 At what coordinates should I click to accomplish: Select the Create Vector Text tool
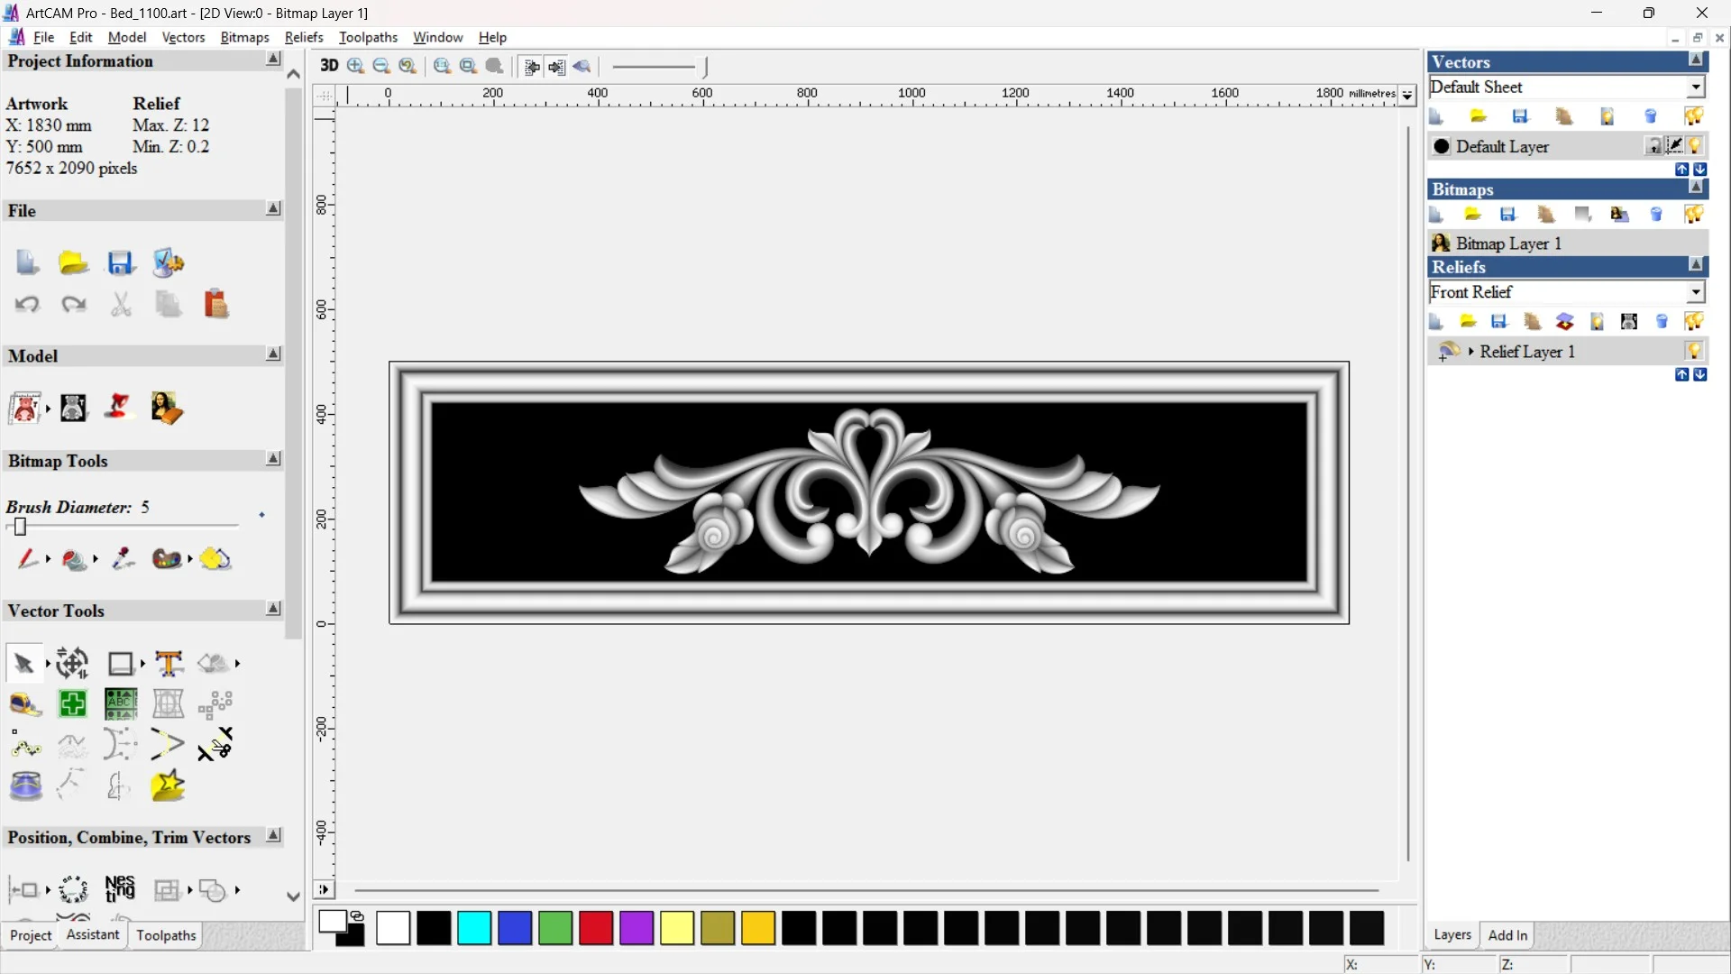[x=169, y=664]
